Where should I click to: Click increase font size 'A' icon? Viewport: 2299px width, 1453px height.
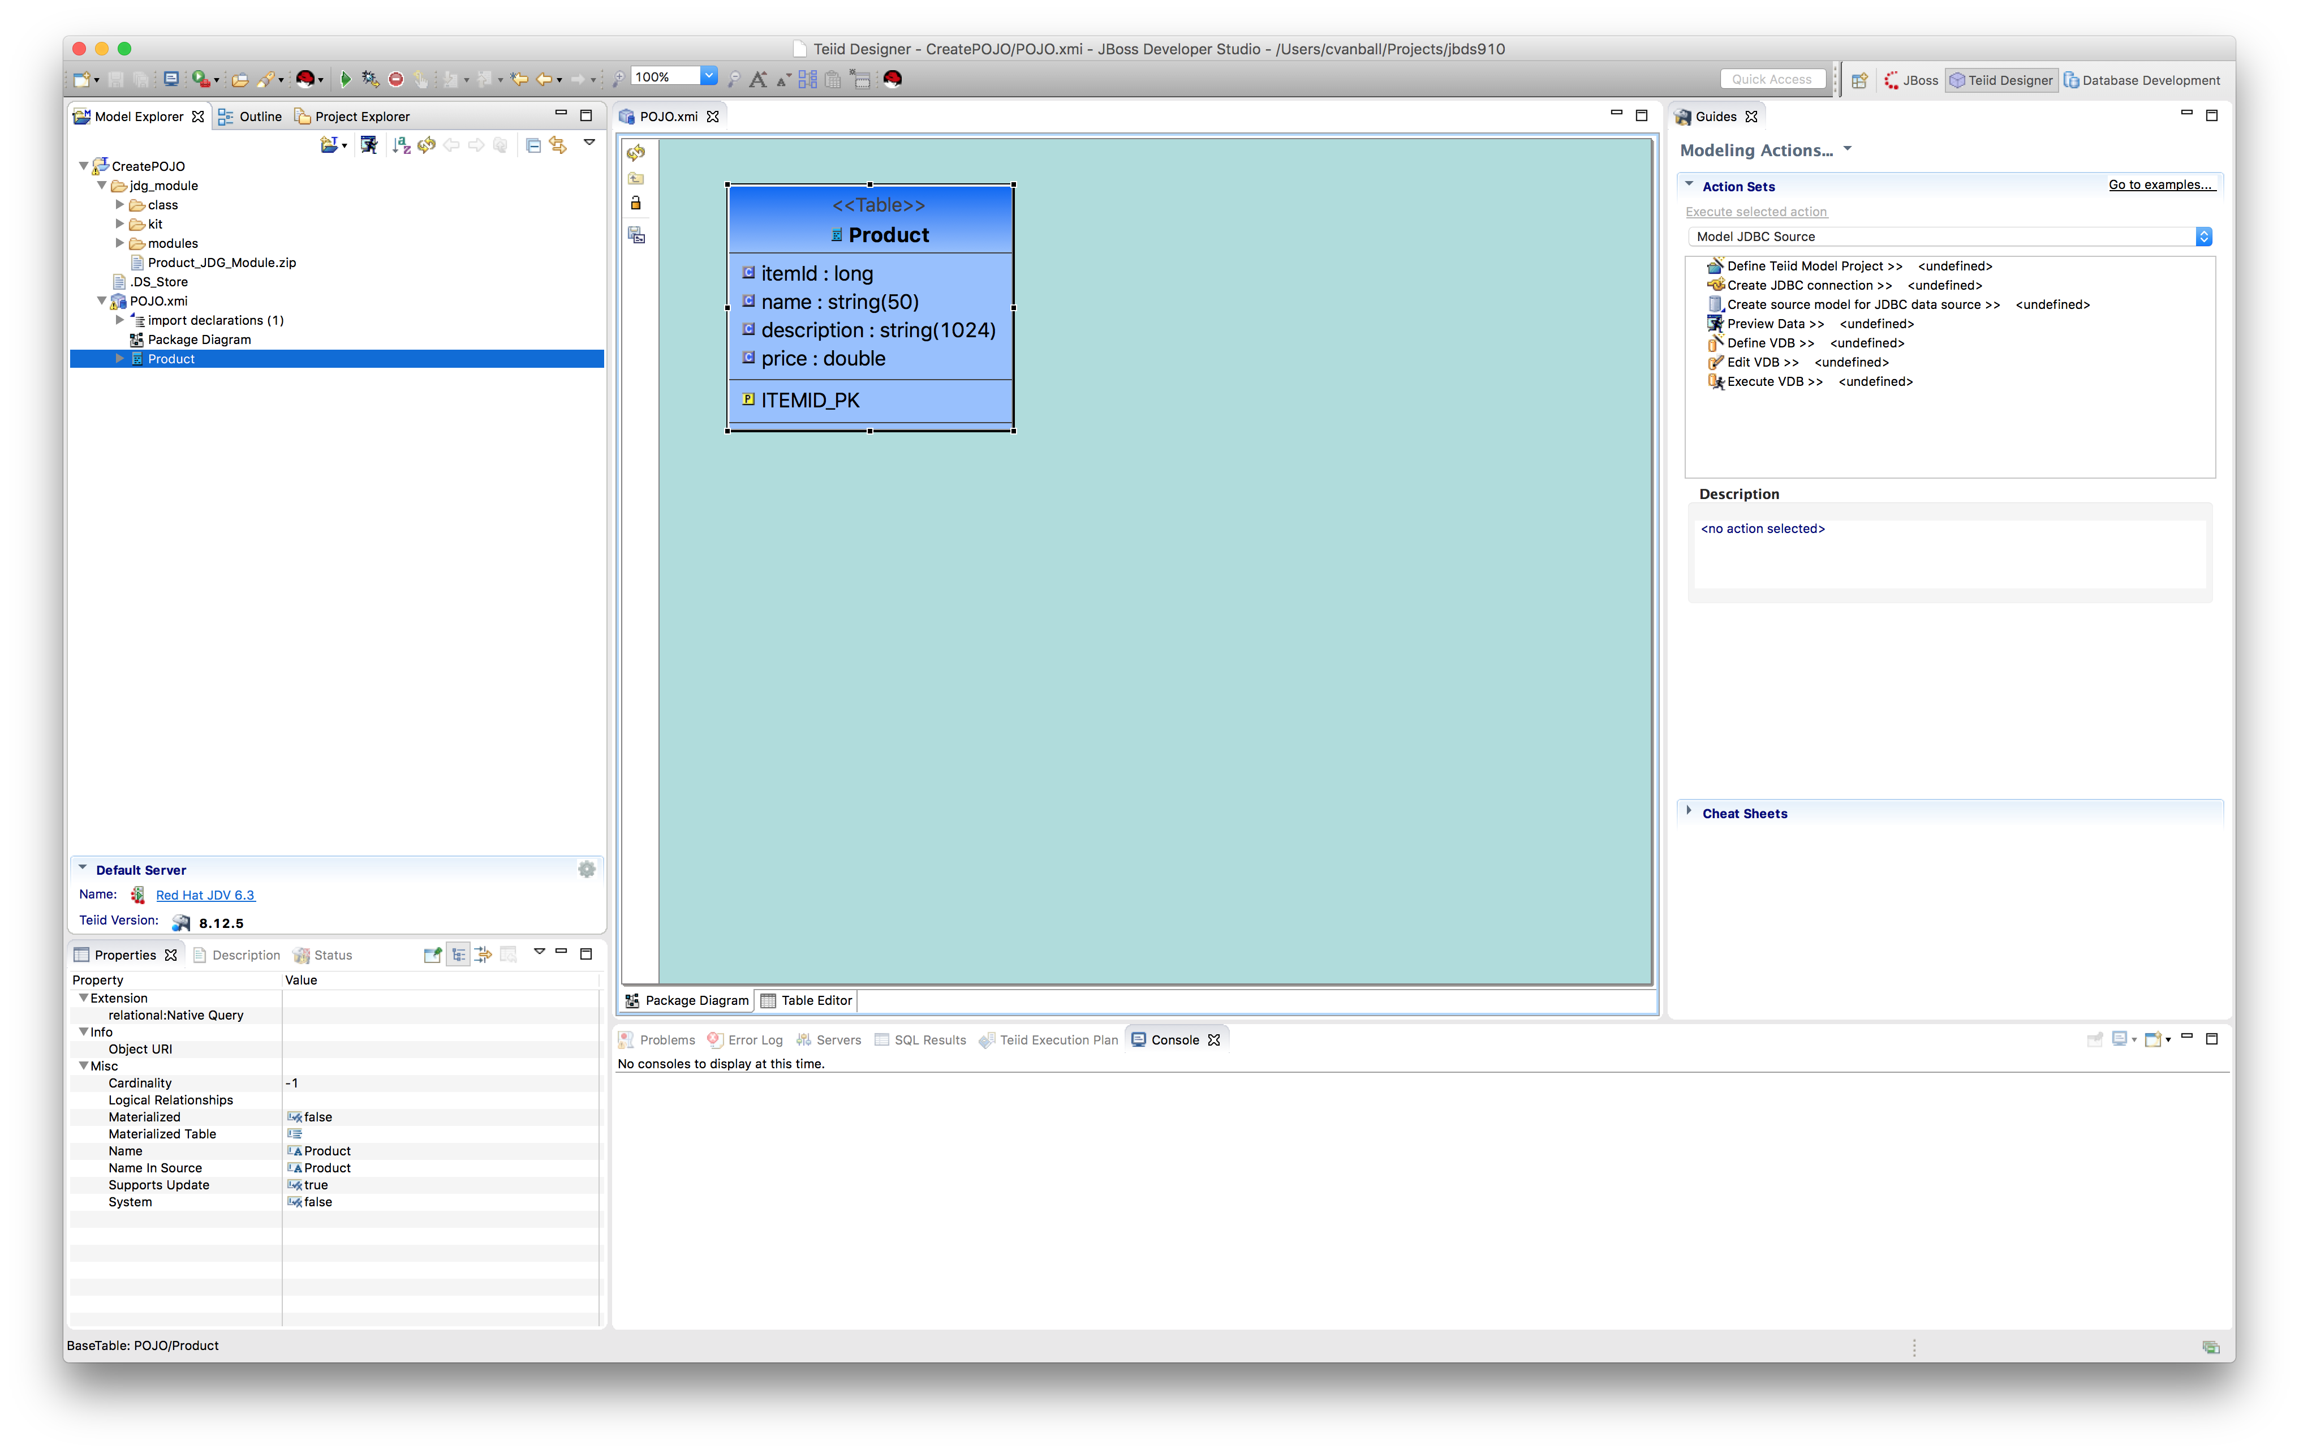[758, 79]
